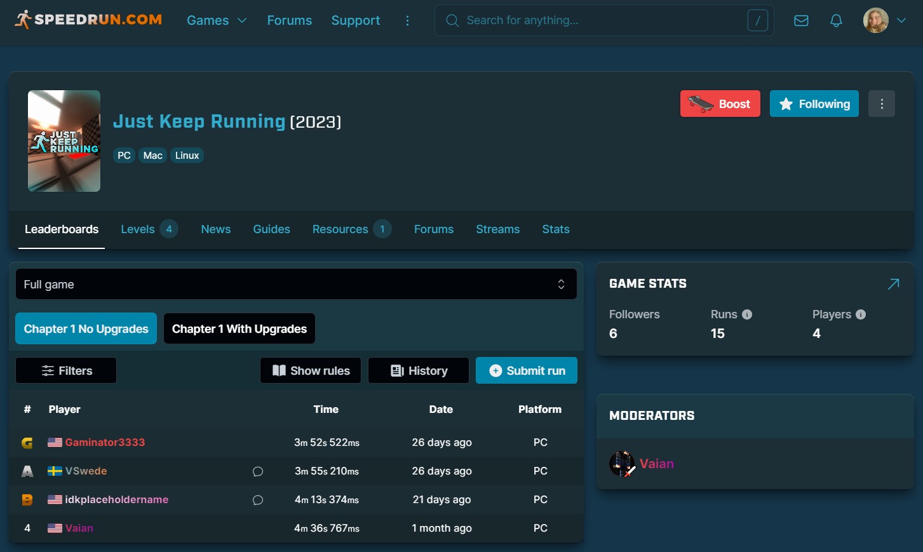
Task: Click the silver second place trophy icon
Action: [x=27, y=471]
